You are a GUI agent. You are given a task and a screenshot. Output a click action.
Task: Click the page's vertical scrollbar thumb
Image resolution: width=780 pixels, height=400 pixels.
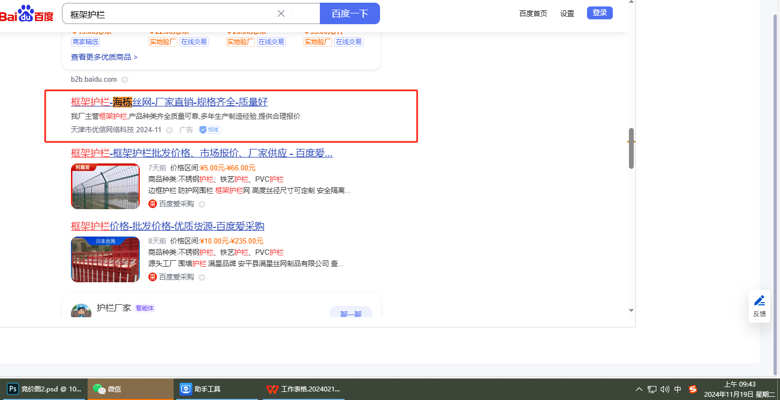(631, 148)
